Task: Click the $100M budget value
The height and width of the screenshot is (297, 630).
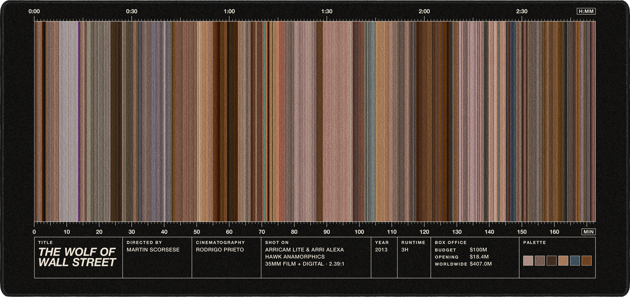Action: [x=479, y=250]
